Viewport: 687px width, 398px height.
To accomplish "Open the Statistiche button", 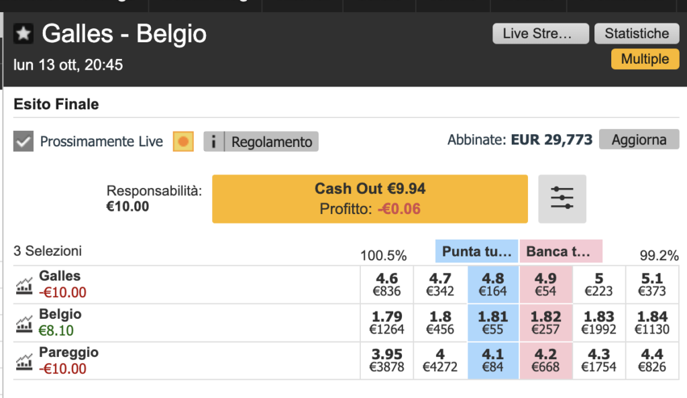I will [x=637, y=34].
